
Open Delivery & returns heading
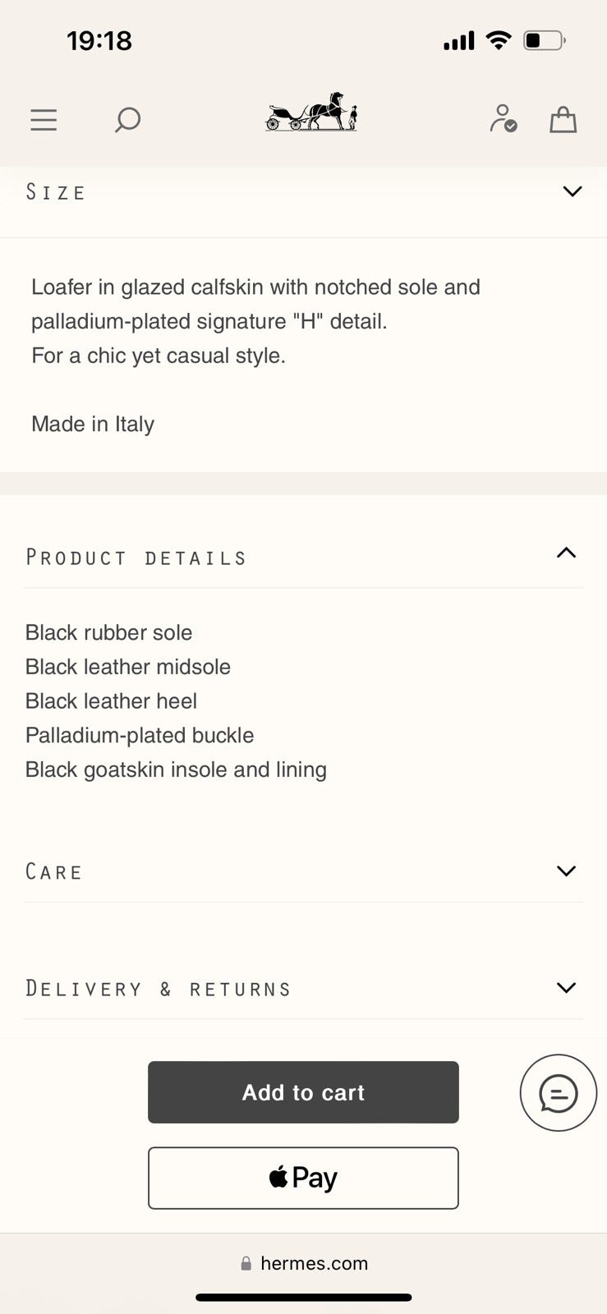[159, 988]
